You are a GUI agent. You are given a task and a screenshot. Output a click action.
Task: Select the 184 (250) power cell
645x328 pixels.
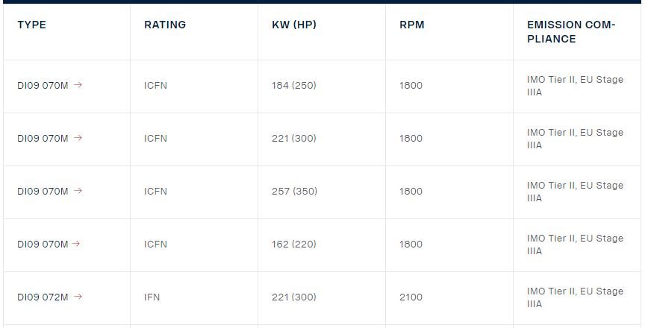click(294, 86)
